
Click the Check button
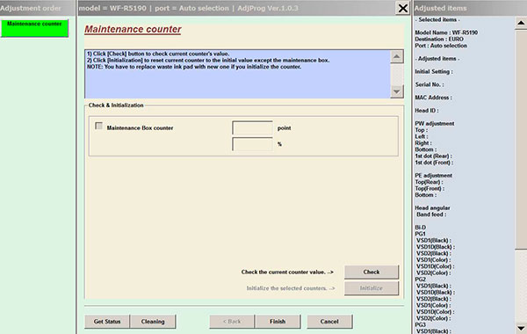(372, 272)
